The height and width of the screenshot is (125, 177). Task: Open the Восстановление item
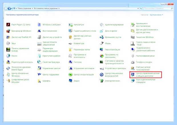pos(47,31)
